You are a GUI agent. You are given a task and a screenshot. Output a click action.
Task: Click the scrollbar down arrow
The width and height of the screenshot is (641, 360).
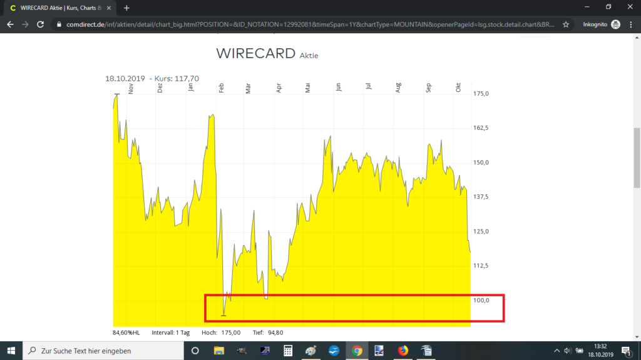tap(637, 337)
